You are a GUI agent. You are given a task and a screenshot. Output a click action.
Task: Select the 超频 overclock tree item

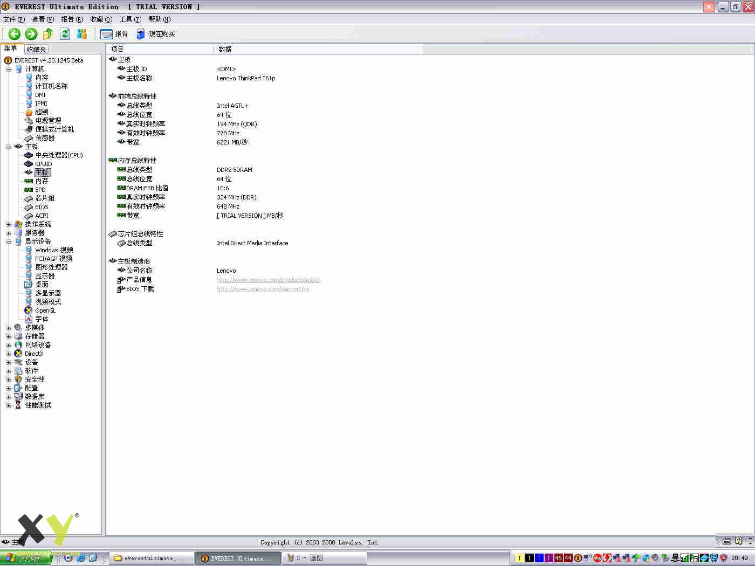pyautogui.click(x=42, y=112)
